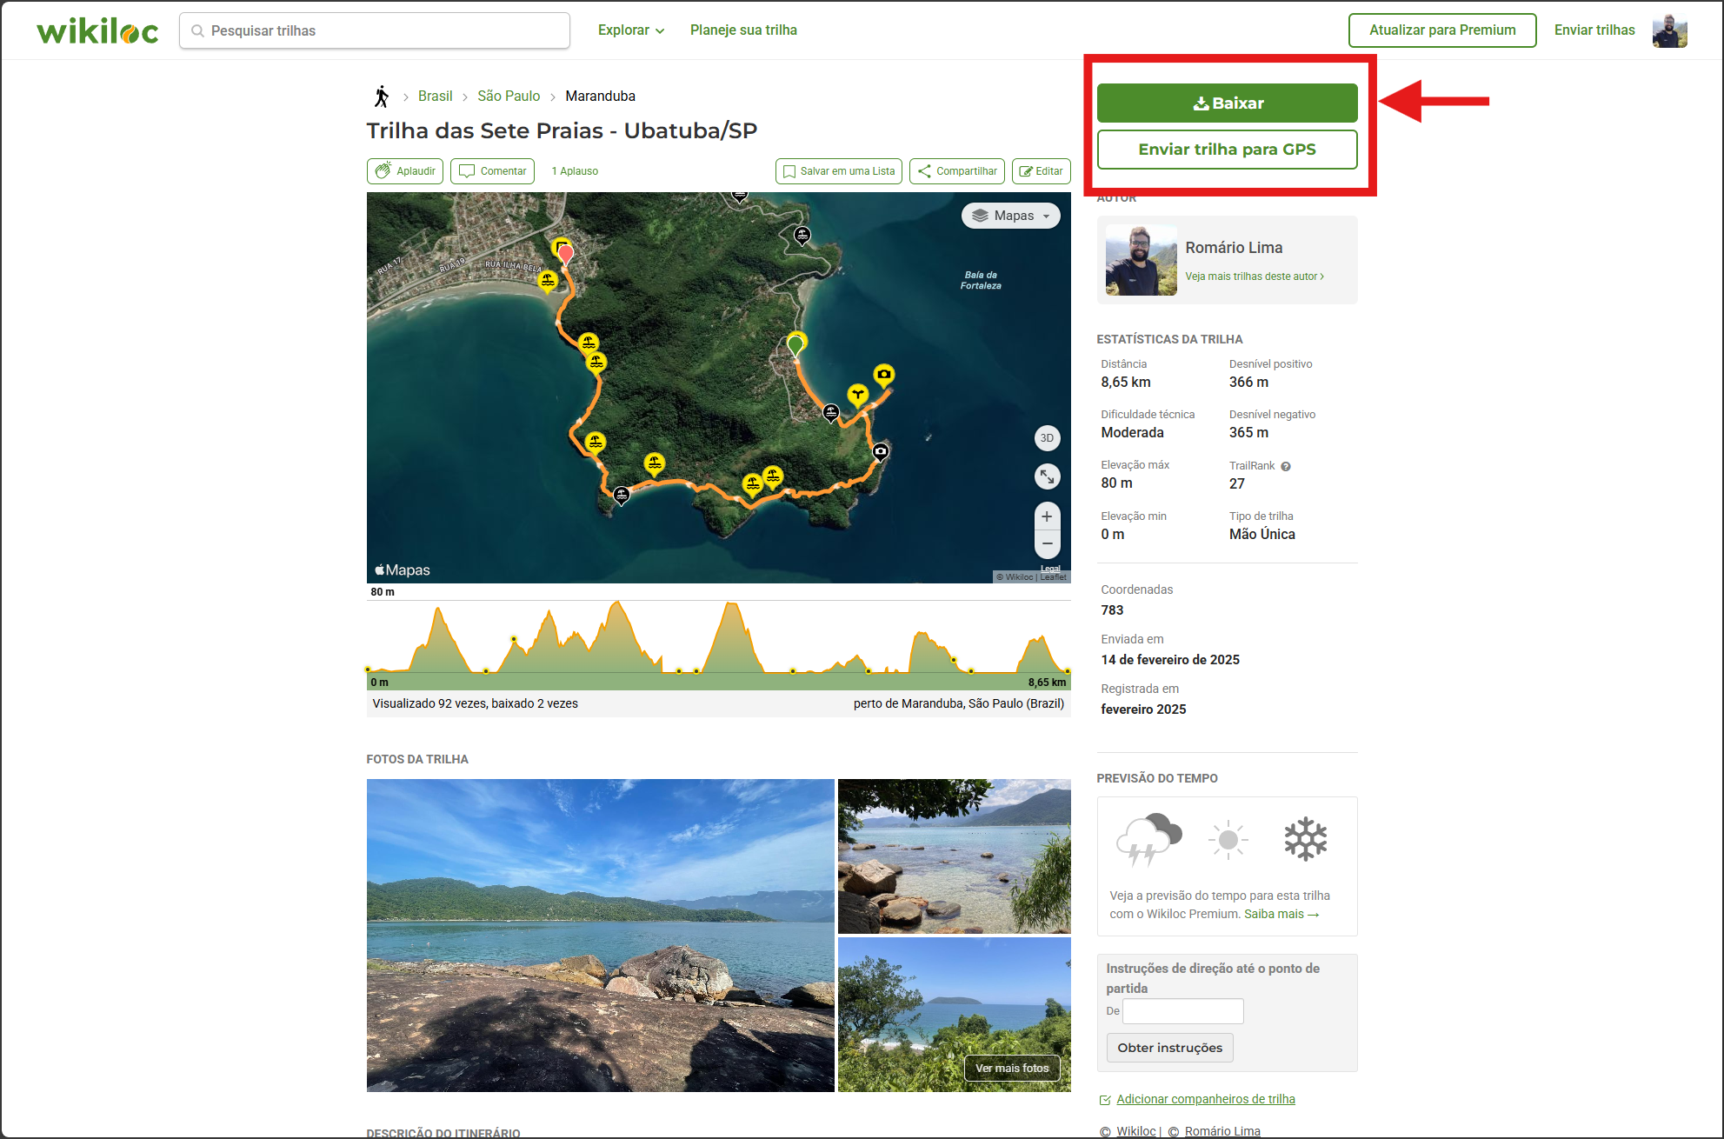
Task: Click the red end-point map marker
Action: [566, 254]
